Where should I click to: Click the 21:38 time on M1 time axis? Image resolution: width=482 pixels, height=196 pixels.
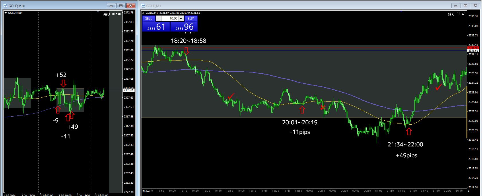point(413,191)
